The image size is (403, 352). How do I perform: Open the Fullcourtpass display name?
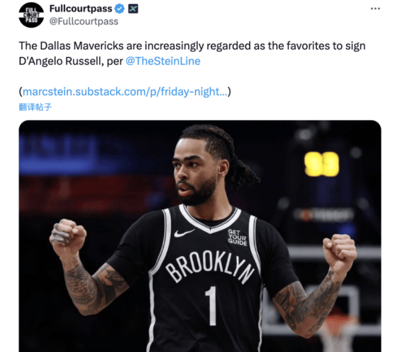tap(80, 9)
